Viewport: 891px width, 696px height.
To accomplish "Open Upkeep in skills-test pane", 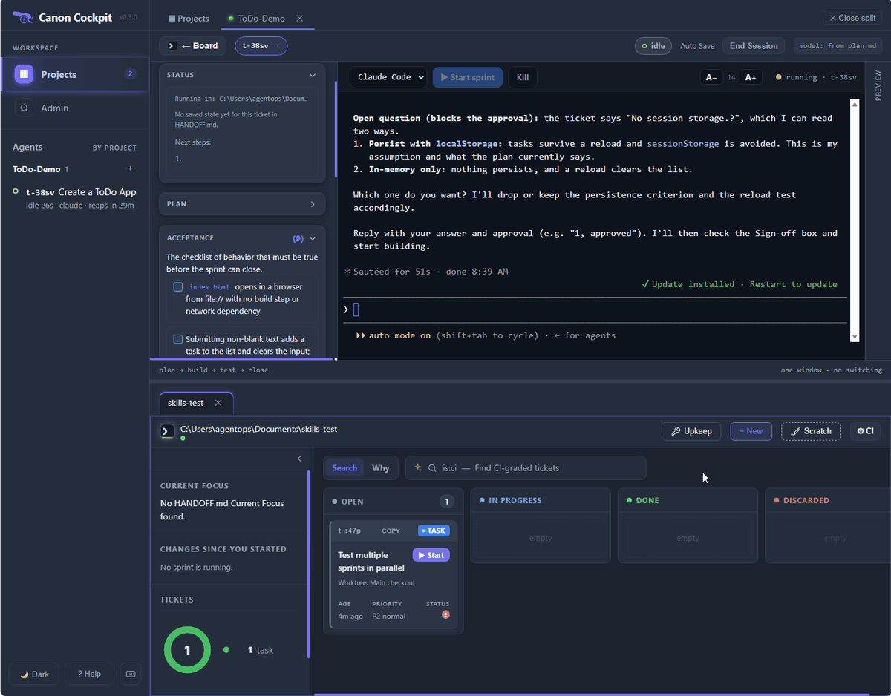I will pos(691,431).
